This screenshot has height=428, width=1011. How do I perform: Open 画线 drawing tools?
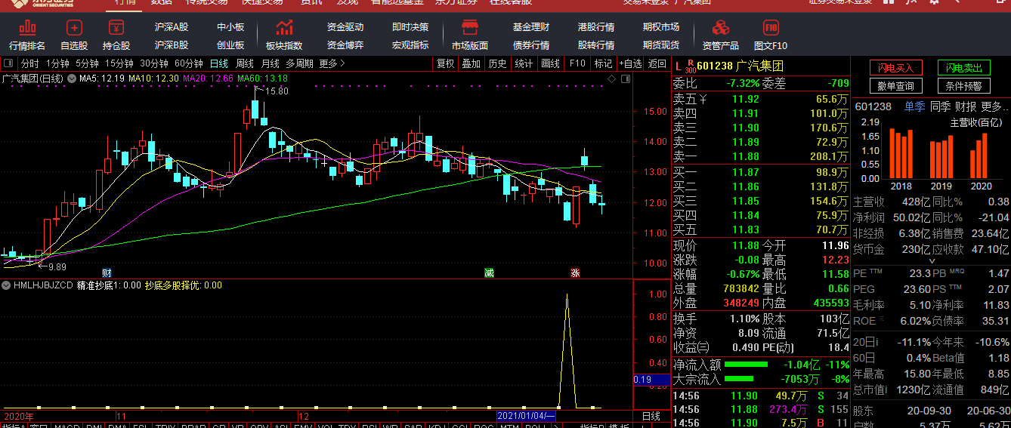(550, 63)
